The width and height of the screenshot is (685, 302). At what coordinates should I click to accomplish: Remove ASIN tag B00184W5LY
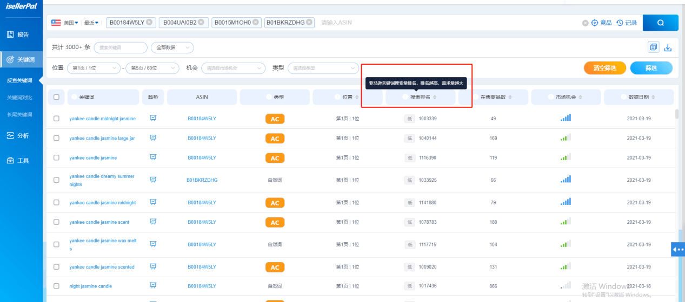(x=150, y=23)
